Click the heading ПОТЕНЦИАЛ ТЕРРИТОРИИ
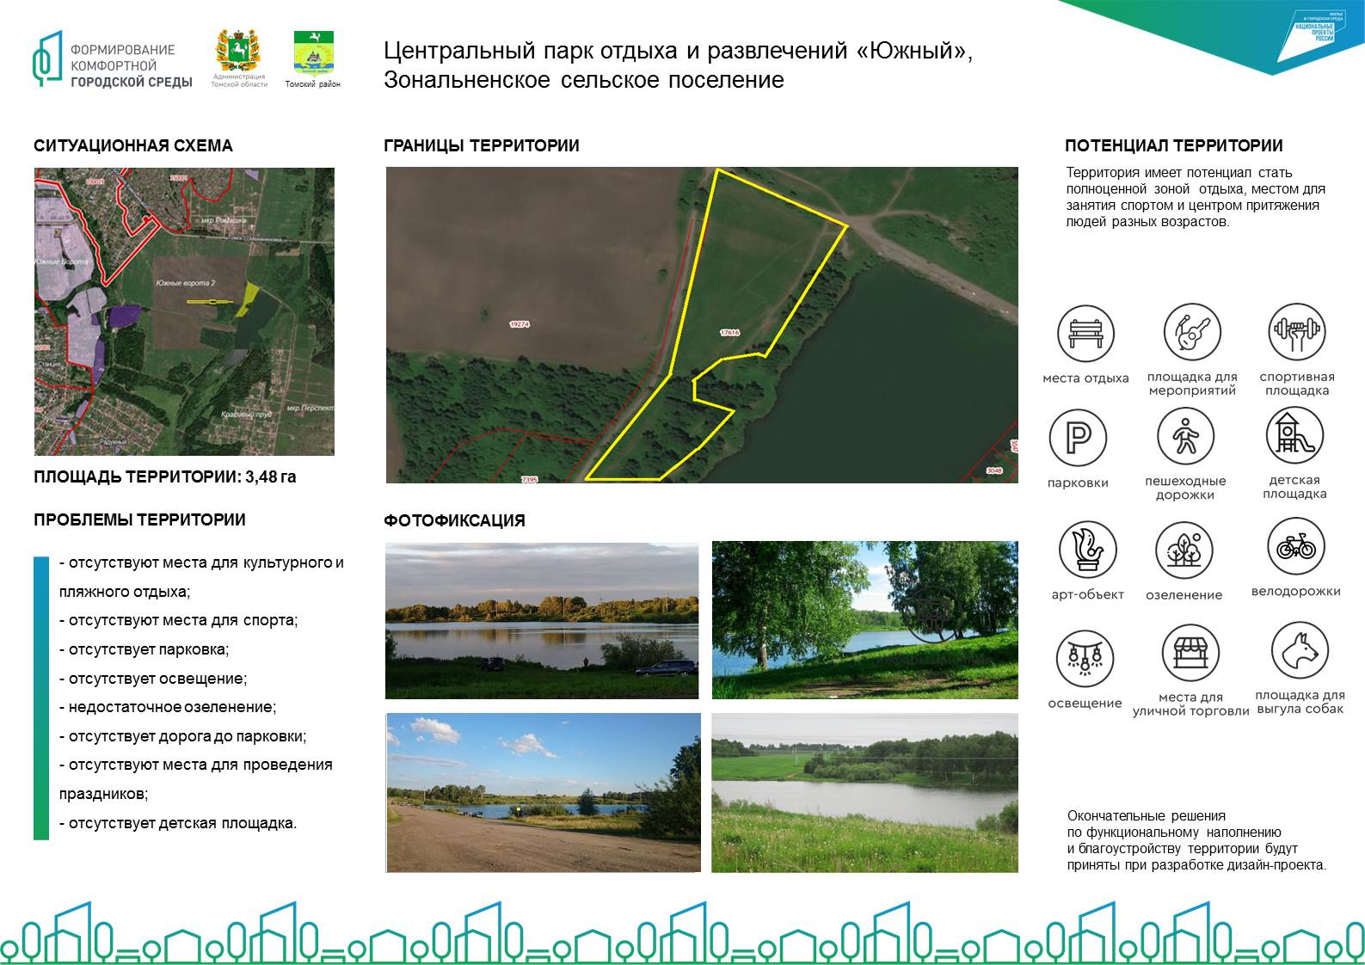 (x=1174, y=146)
